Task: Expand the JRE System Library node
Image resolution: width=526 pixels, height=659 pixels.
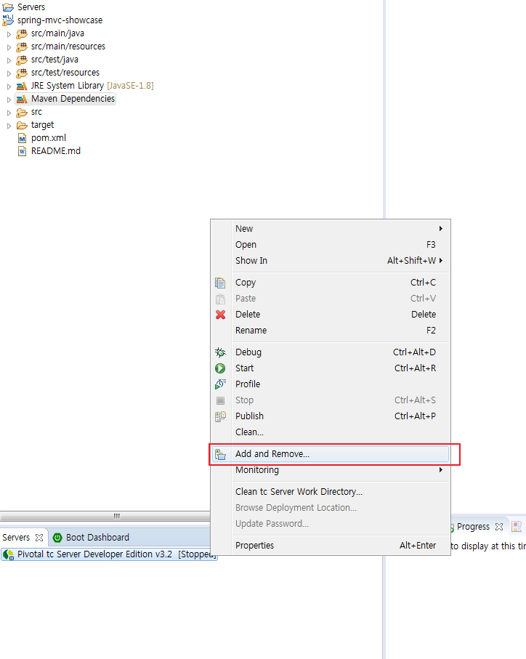Action: pos(9,86)
